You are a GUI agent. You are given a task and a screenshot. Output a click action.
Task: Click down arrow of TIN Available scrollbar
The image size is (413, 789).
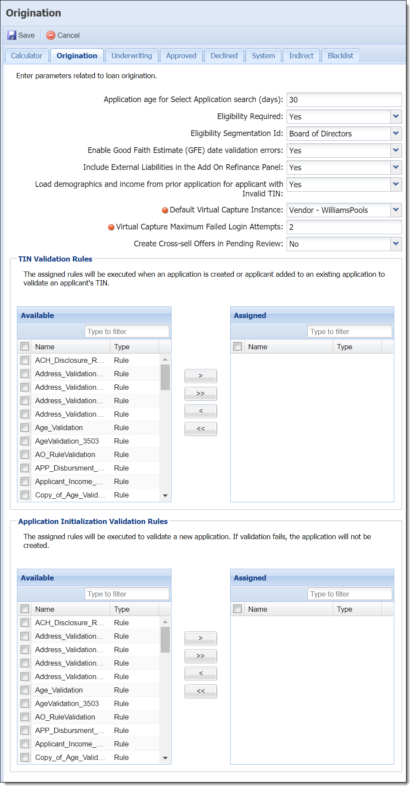165,495
